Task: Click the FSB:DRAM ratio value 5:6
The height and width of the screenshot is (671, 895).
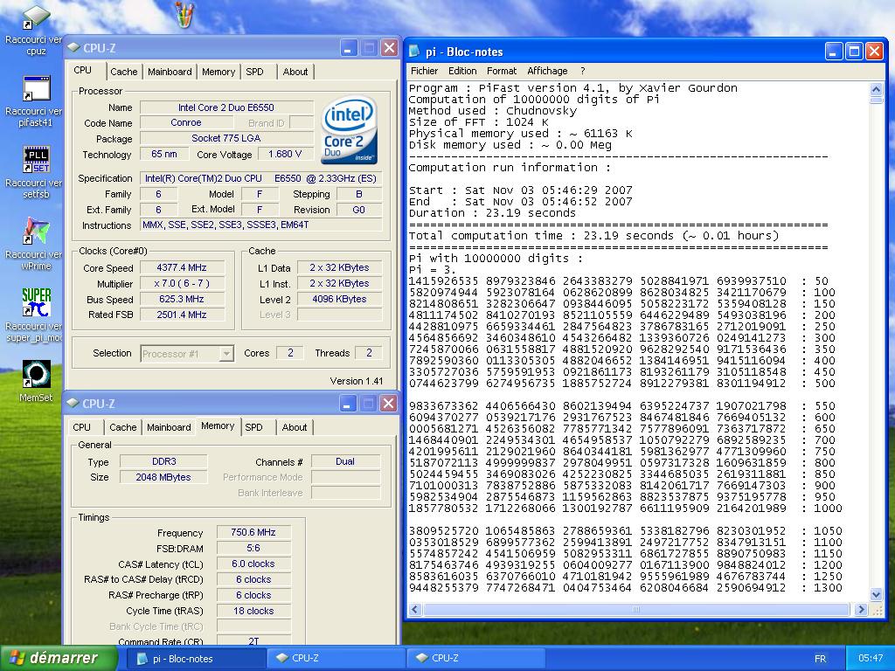Action: [x=253, y=549]
